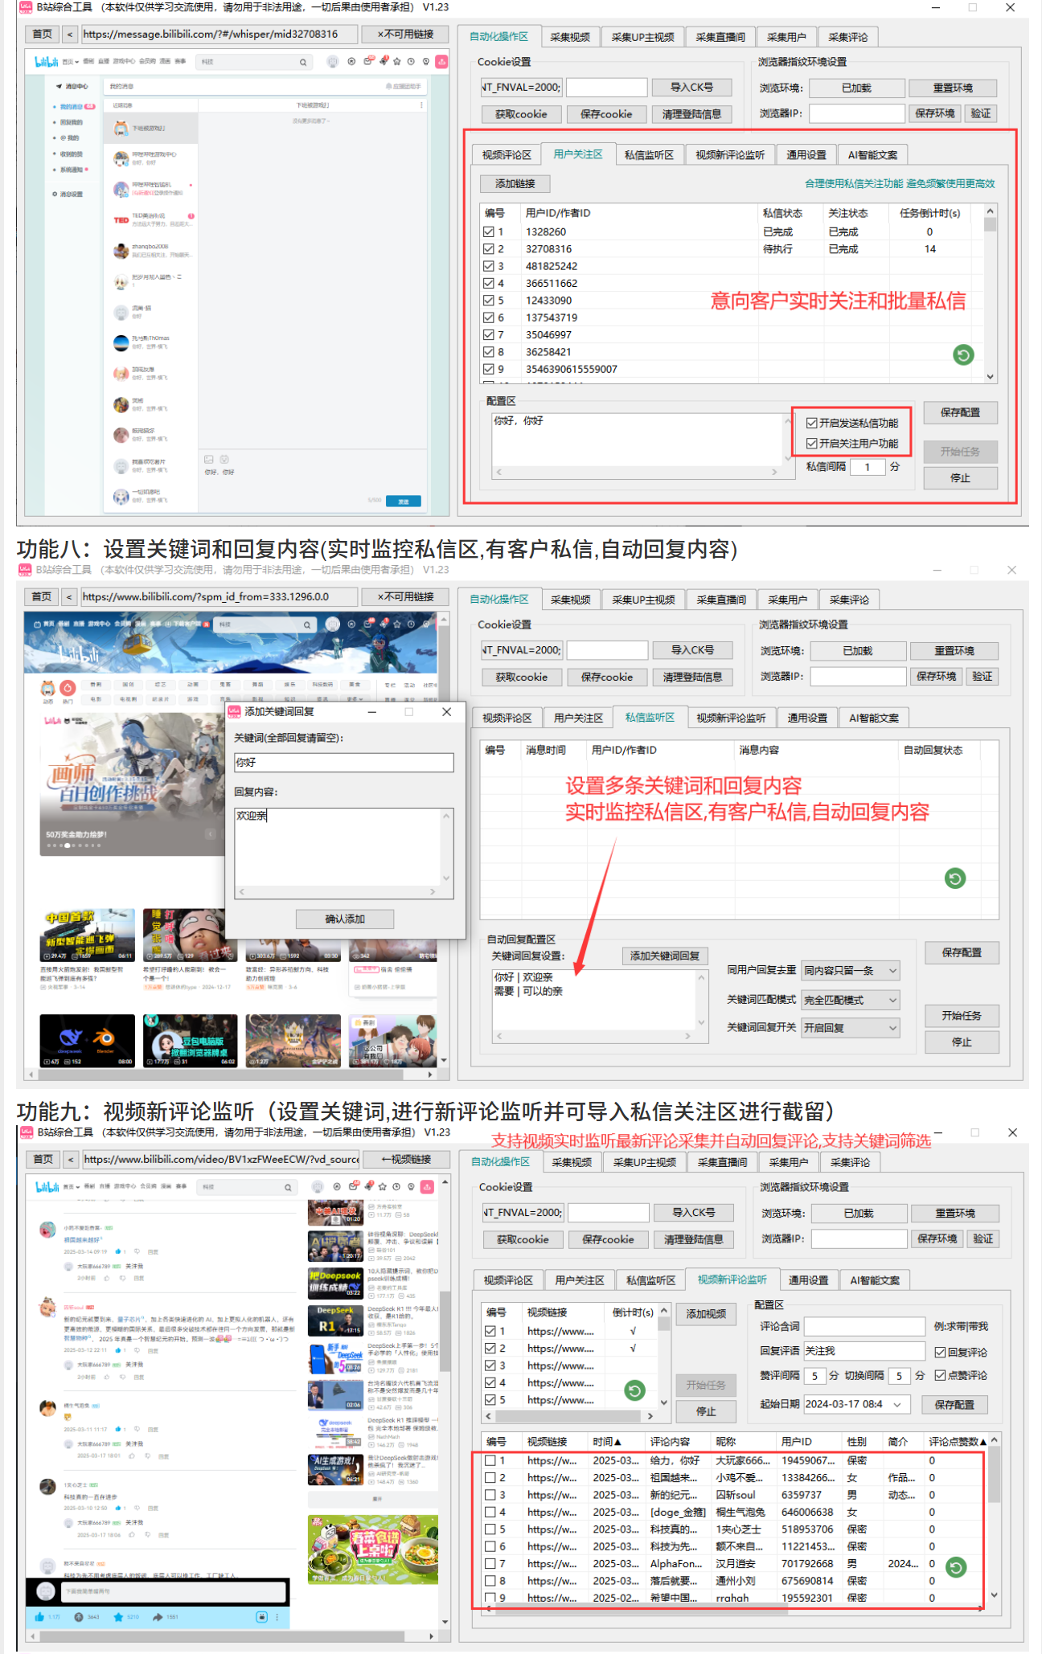
Task: Click pink upload icon in video page browser
Action: coord(427,1186)
